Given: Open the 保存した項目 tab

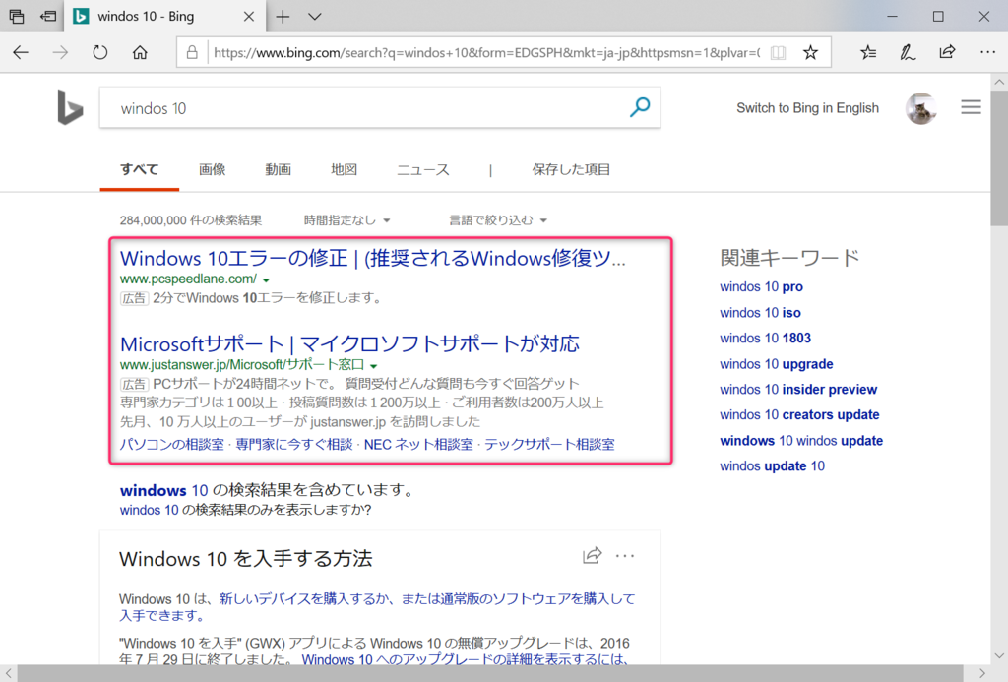Looking at the screenshot, I should [x=571, y=169].
